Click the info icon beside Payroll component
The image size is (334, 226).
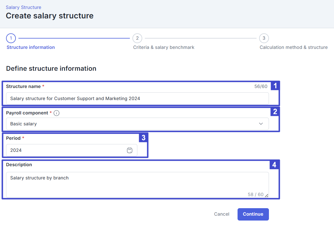pos(56,113)
